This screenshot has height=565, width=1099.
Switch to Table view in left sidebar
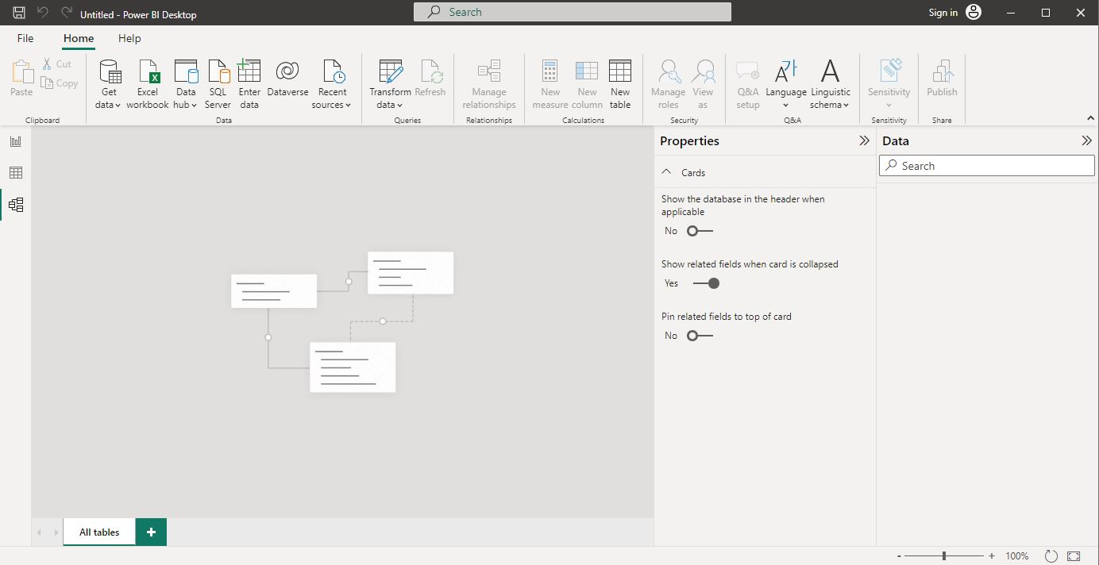click(x=16, y=173)
